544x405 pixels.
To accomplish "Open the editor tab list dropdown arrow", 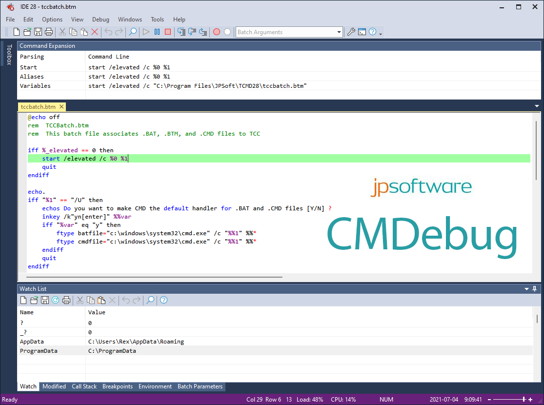I will pyautogui.click(x=537, y=105).
